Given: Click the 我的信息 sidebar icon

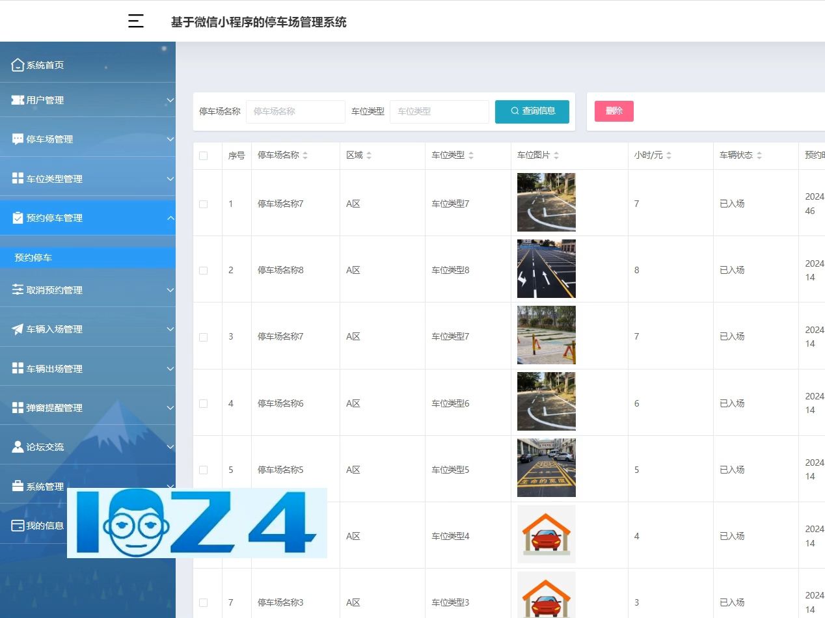Looking at the screenshot, I should [x=16, y=526].
